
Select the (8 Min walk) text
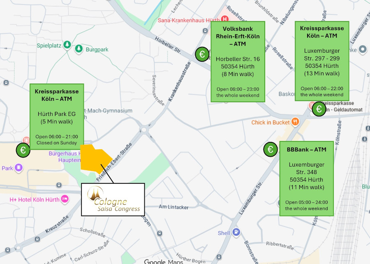[238, 74]
